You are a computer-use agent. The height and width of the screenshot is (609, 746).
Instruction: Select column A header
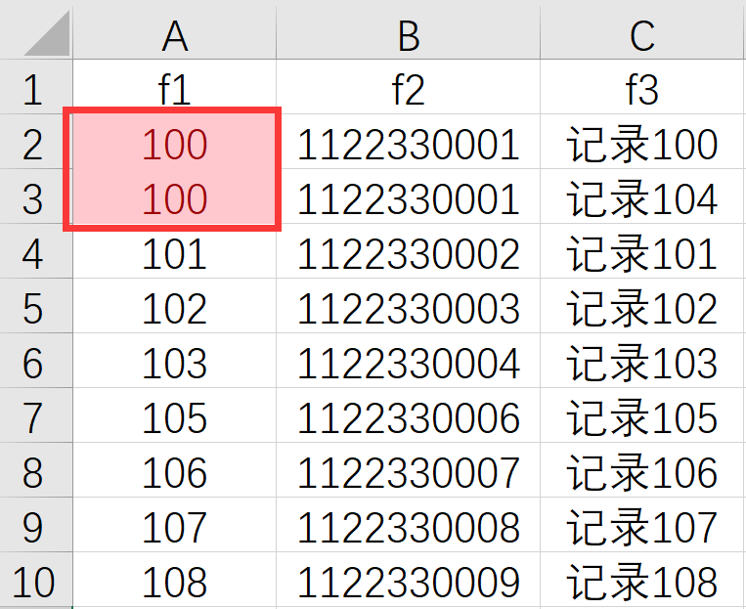click(x=174, y=36)
